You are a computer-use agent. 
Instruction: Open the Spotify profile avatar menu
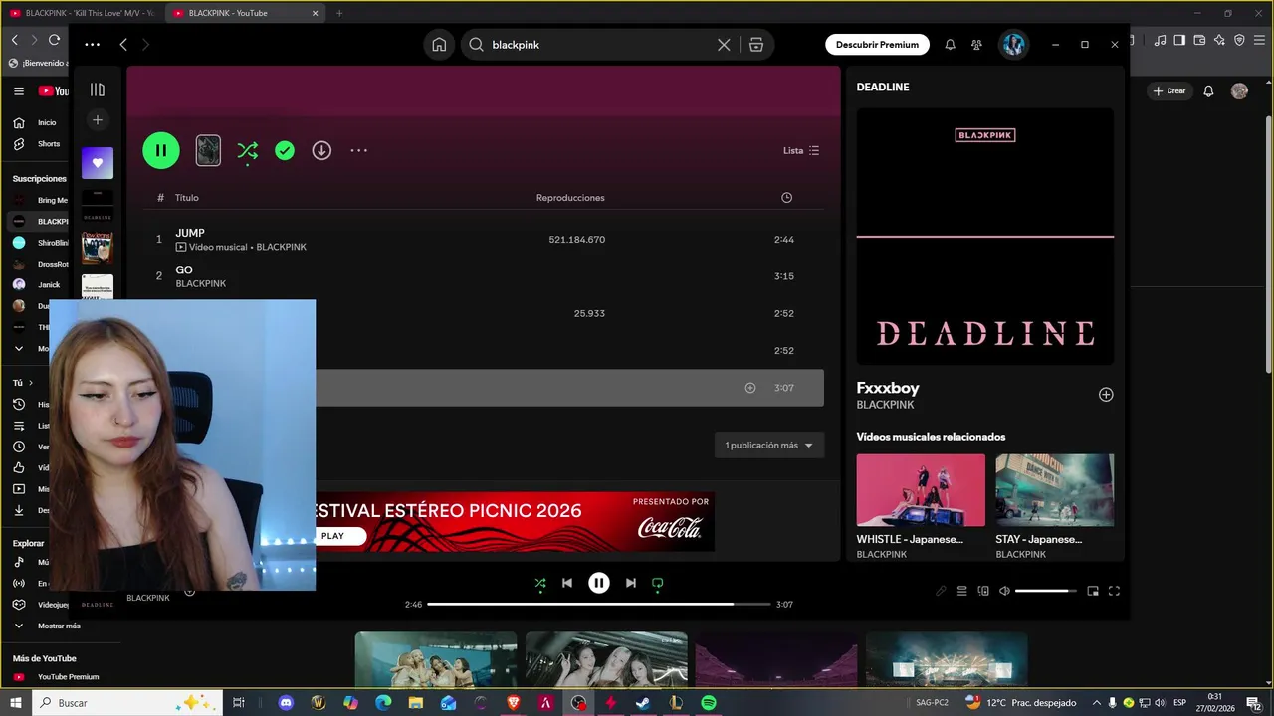[x=1013, y=45]
